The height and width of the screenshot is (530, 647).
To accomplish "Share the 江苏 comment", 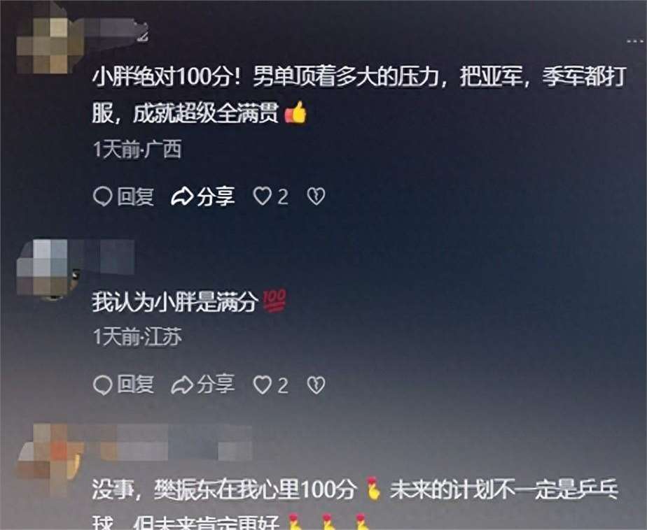I will pyautogui.click(x=203, y=385).
